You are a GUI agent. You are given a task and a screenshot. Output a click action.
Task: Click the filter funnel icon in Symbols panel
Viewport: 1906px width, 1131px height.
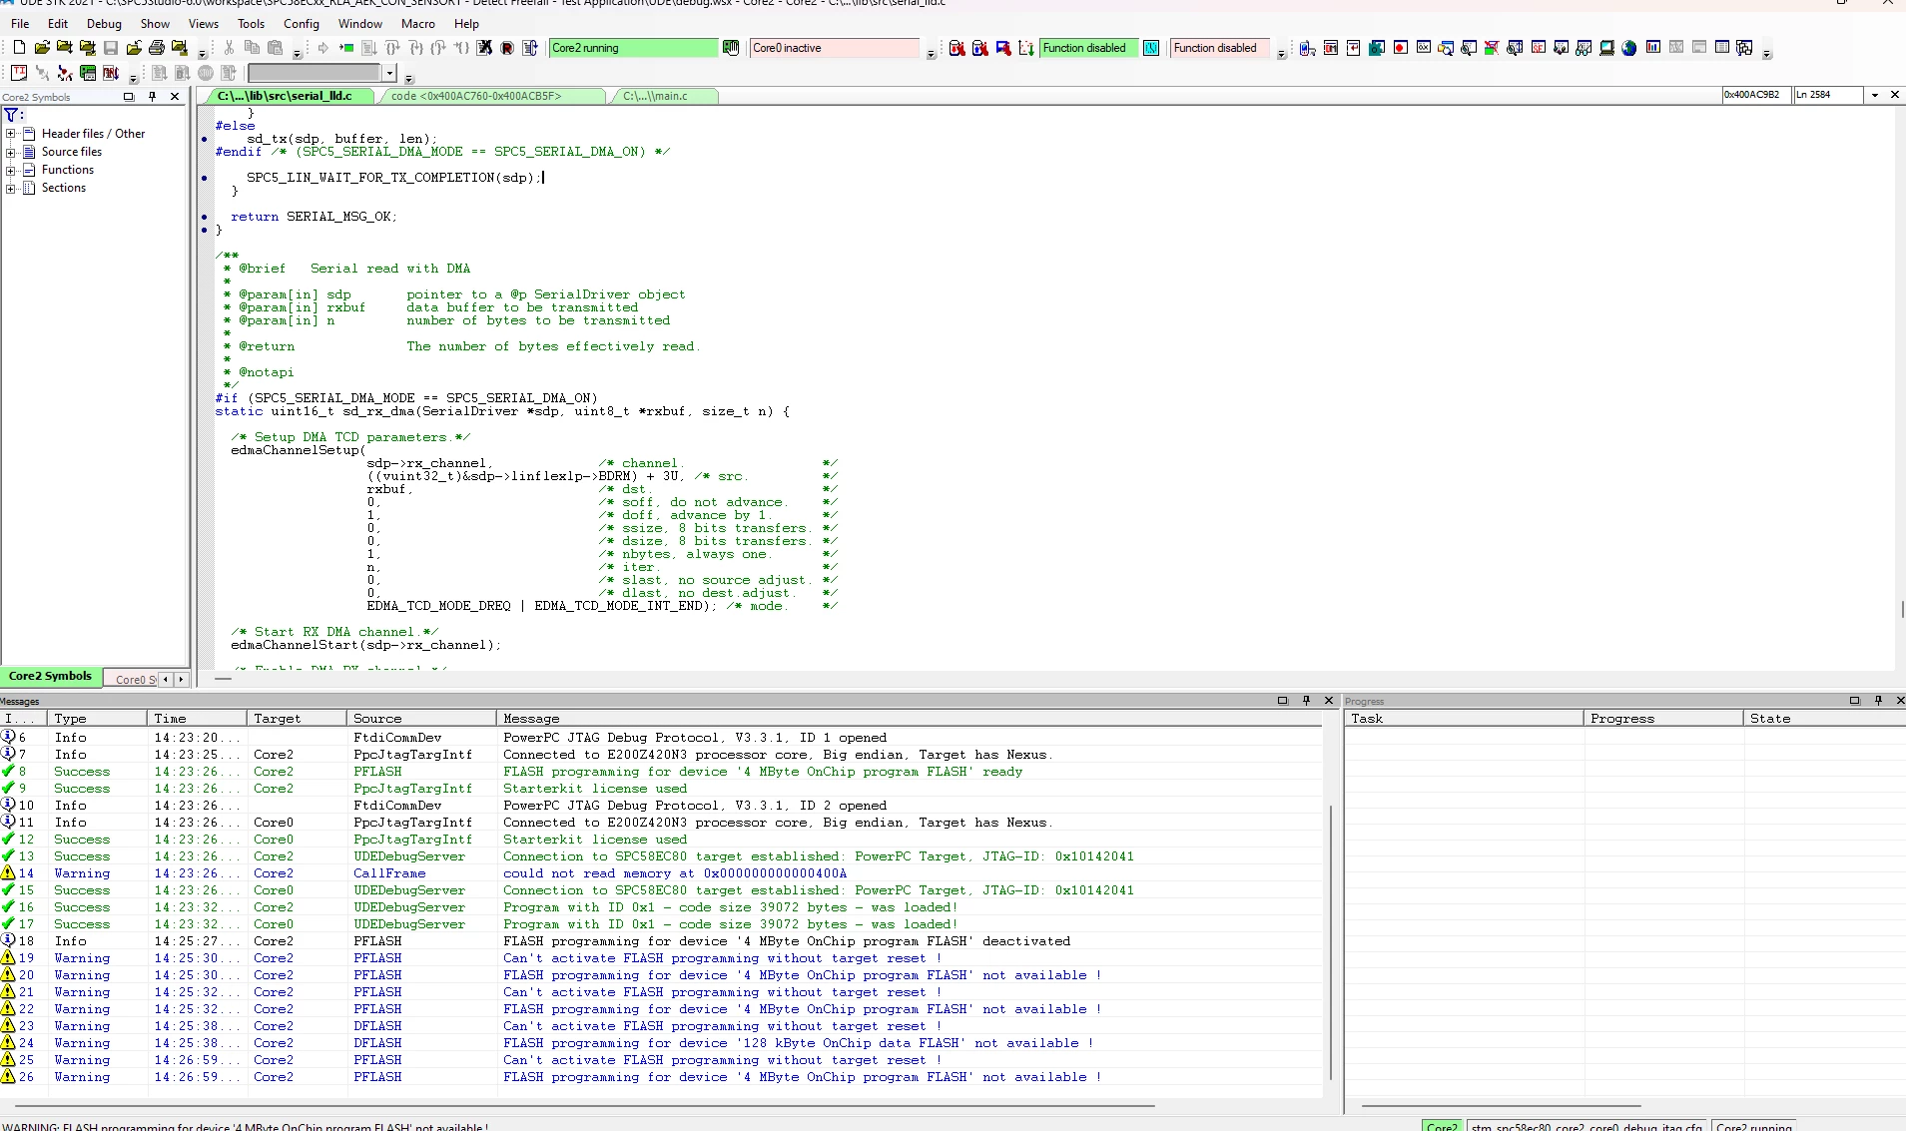11,115
